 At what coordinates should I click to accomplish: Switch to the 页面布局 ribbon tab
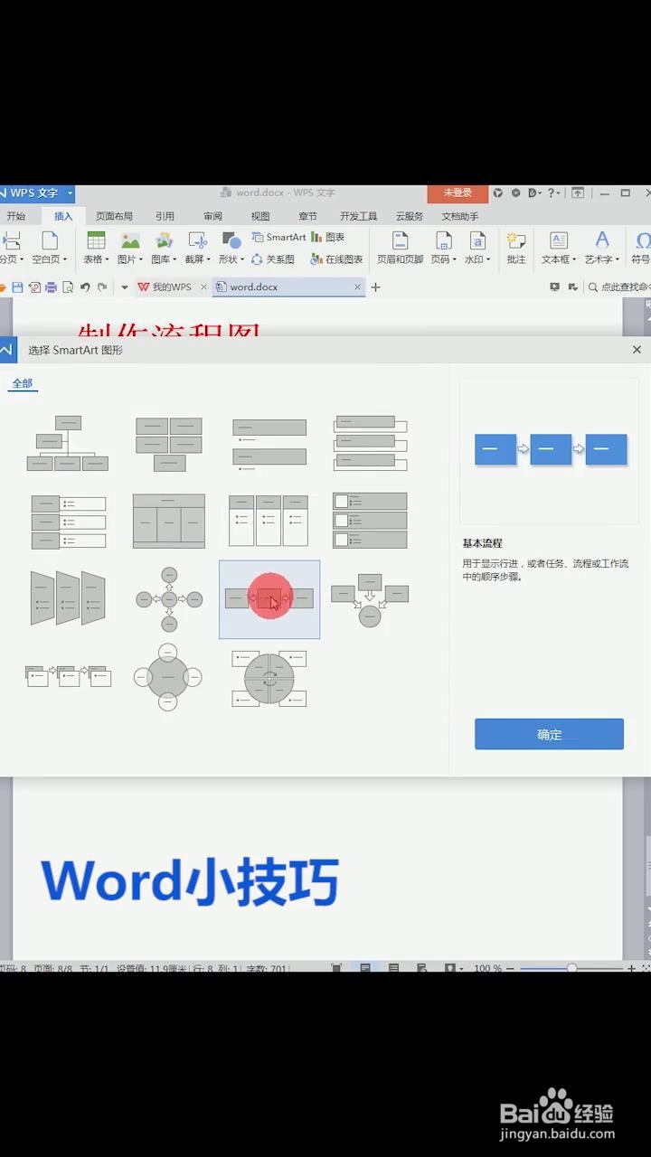click(114, 216)
